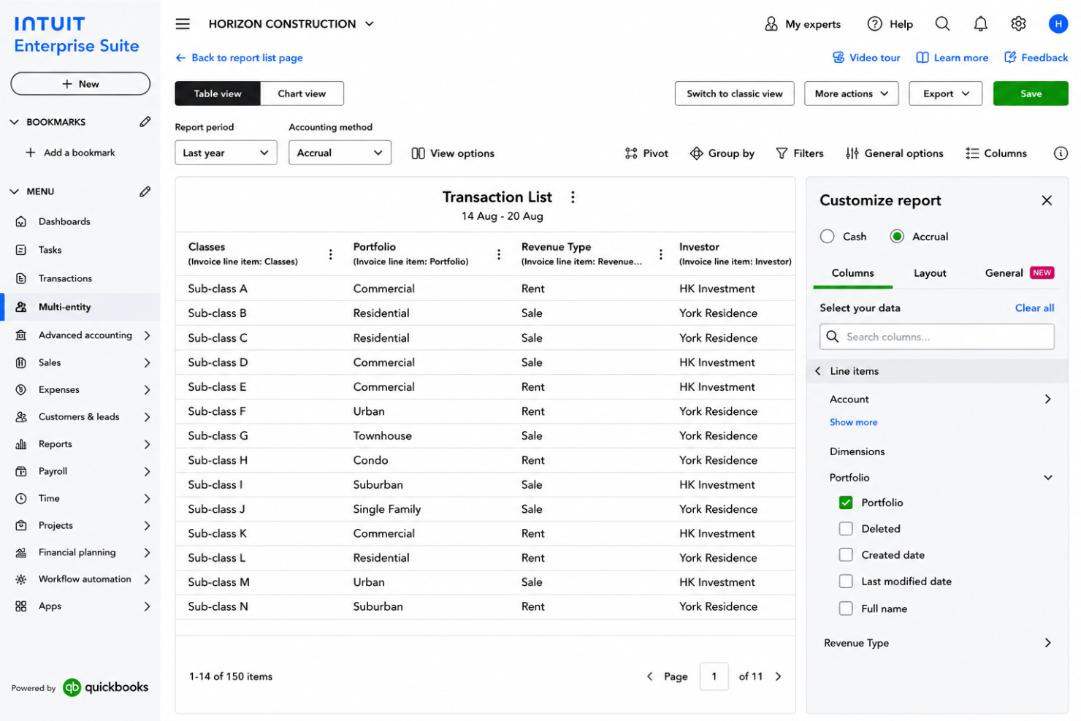
Task: Uncheck the Portfolio checkbox
Action: pos(846,503)
